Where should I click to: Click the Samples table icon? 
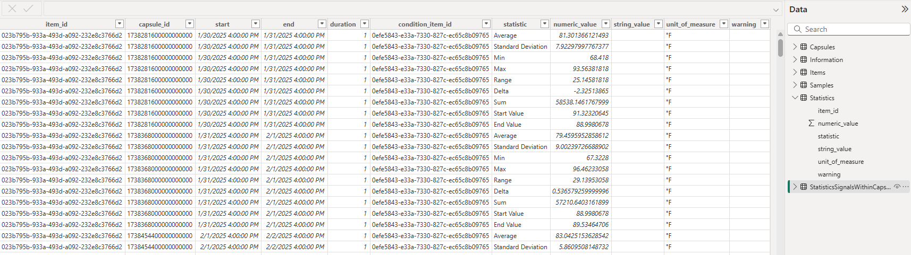[x=804, y=85]
